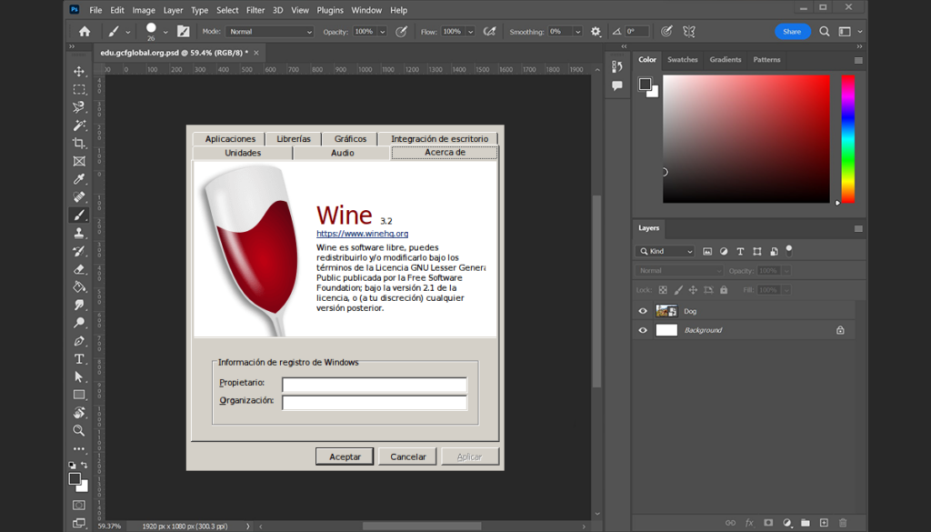Select the Rectangular Marquee tool

pos(79,88)
